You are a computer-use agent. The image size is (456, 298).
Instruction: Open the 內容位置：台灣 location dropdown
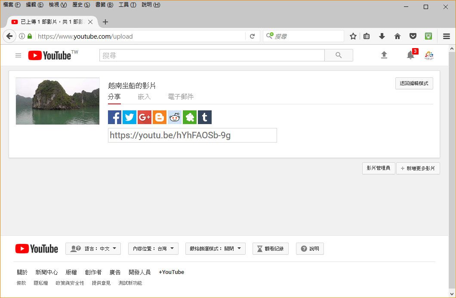point(153,248)
